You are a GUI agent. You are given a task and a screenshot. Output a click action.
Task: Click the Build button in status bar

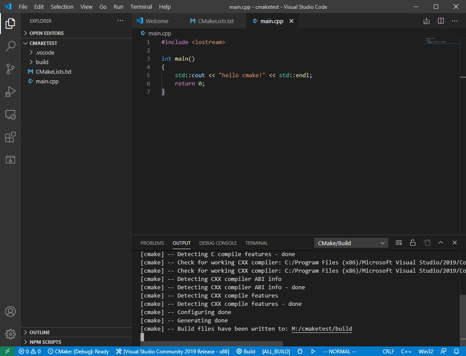246,351
